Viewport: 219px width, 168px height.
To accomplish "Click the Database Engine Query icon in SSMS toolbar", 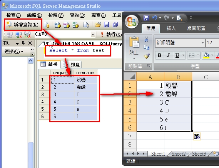I will pos(46,25).
